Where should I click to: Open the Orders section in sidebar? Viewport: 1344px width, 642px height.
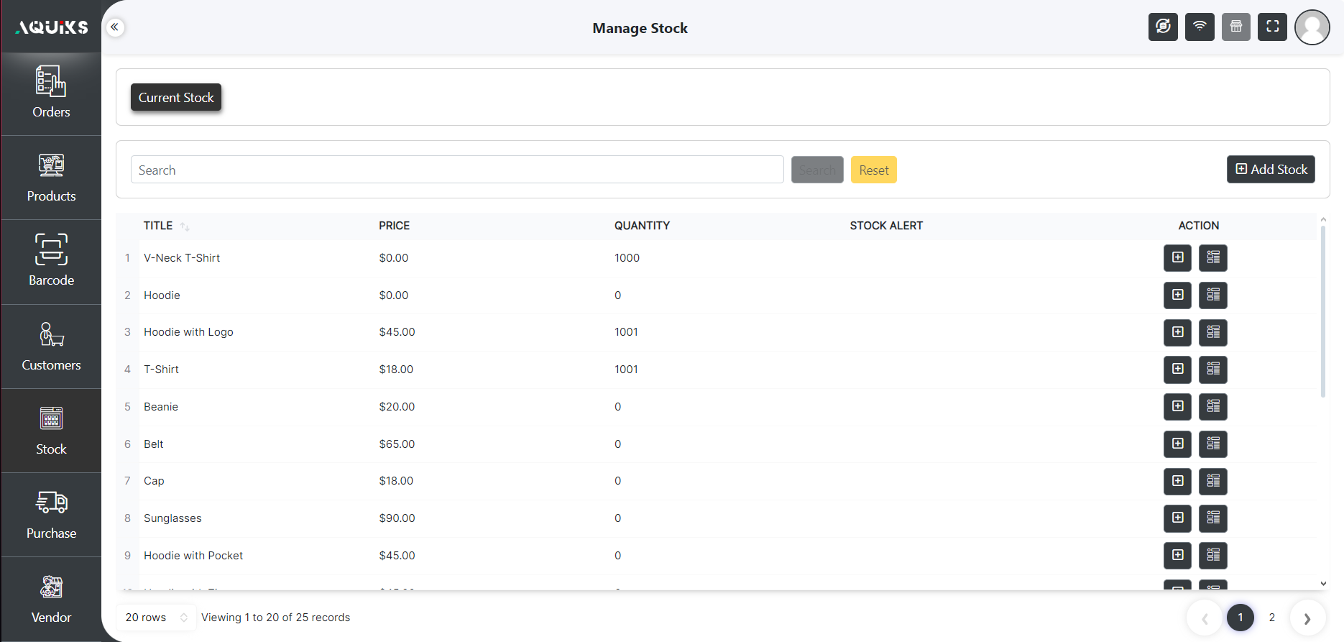point(51,93)
